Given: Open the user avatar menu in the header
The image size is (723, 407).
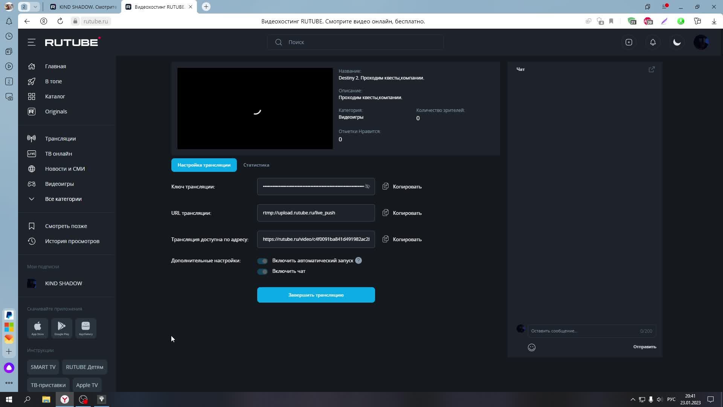Looking at the screenshot, I should coord(701,42).
